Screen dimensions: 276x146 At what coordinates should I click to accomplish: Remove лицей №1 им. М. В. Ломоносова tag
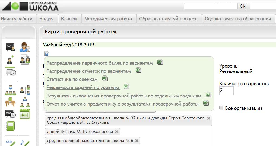click(117, 132)
